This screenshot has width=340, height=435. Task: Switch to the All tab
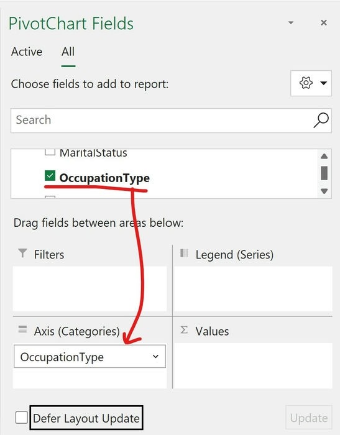point(68,52)
